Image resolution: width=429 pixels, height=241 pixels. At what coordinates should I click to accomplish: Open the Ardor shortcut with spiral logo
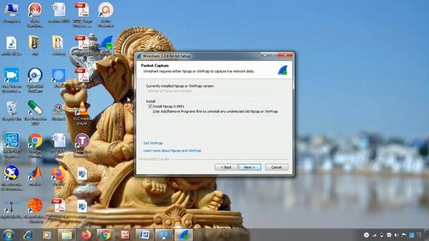(x=106, y=15)
